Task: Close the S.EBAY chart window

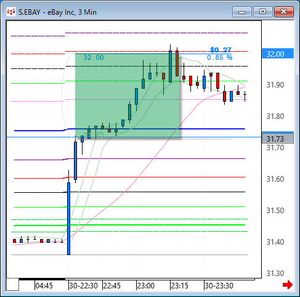Action: click(x=284, y=12)
